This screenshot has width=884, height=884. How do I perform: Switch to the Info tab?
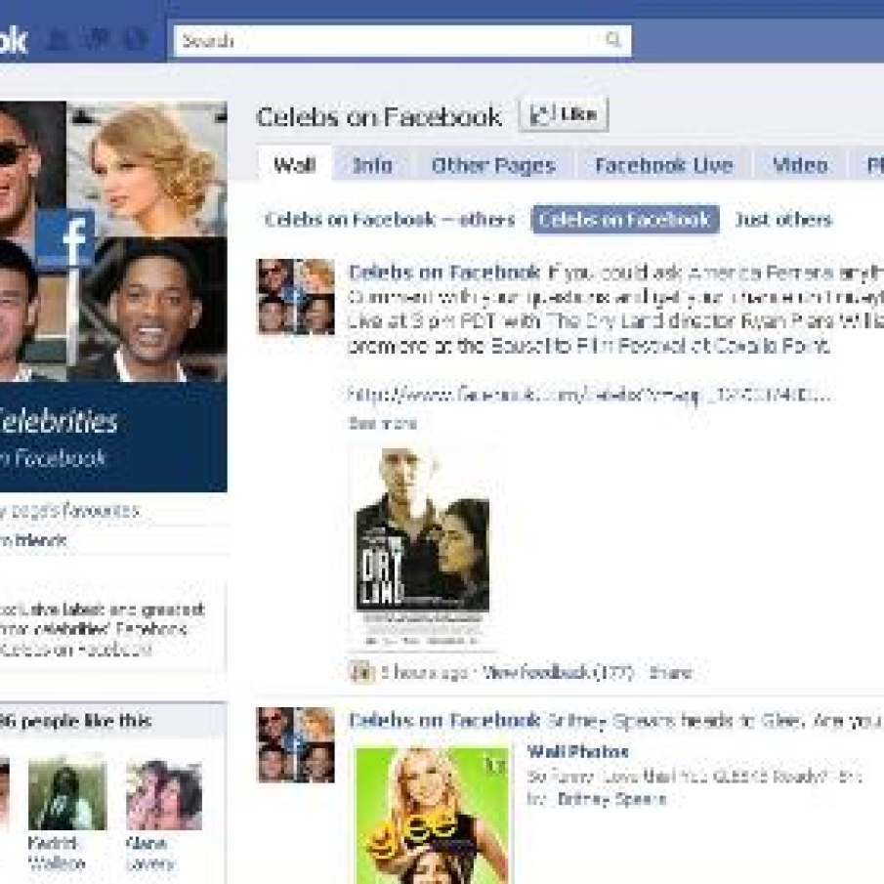[372, 165]
